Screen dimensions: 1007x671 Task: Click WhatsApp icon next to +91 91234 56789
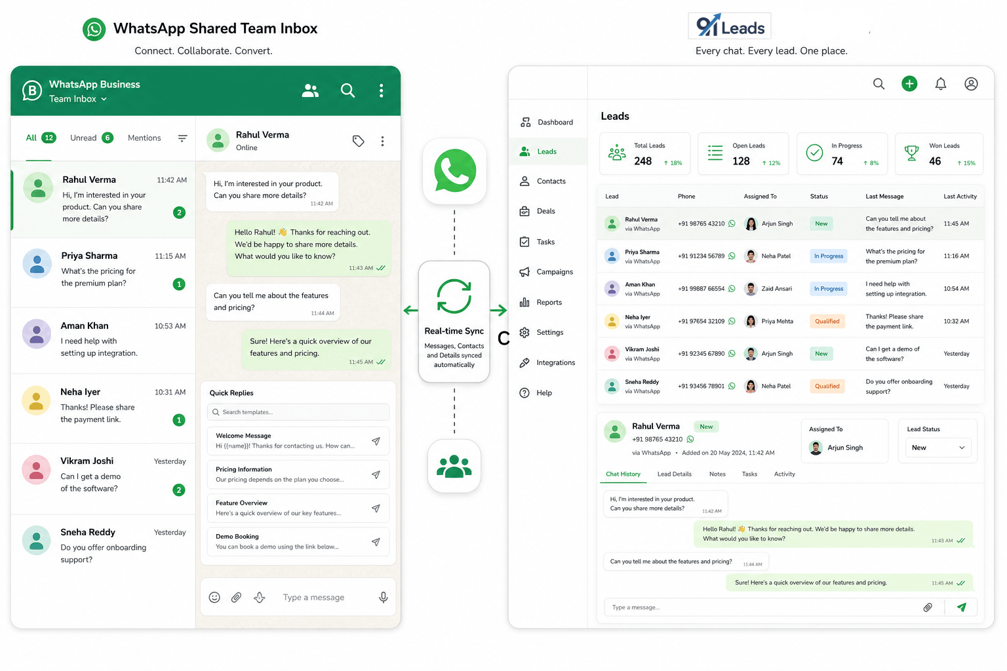click(732, 256)
